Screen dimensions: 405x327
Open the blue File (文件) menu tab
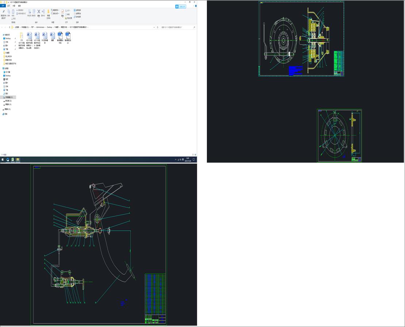pos(3,6)
